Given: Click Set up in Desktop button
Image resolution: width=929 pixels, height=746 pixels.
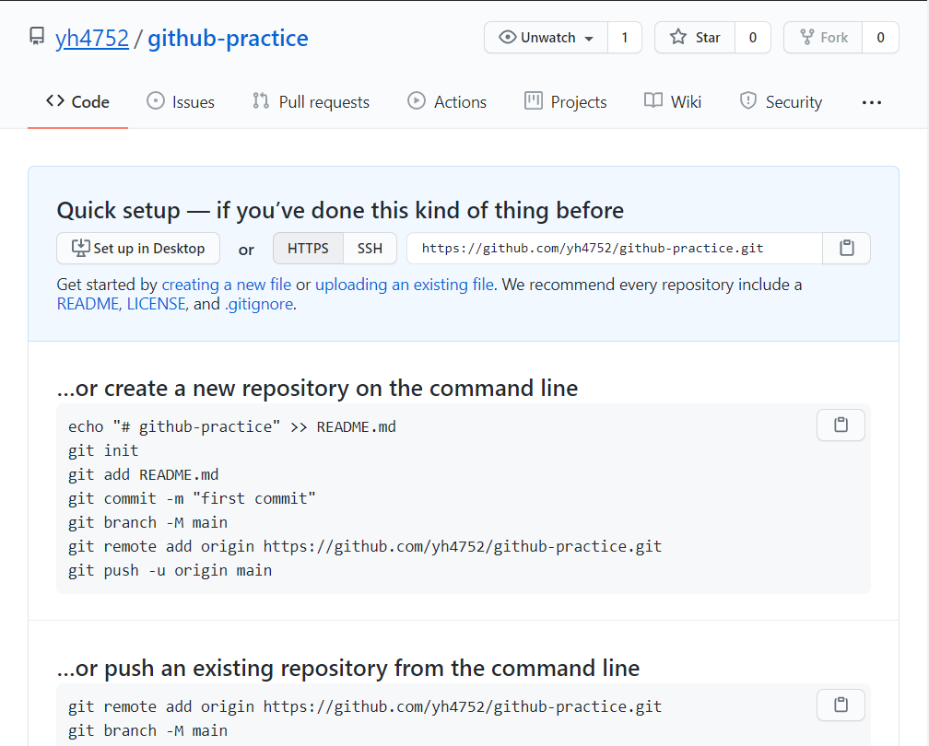Looking at the screenshot, I should (138, 248).
